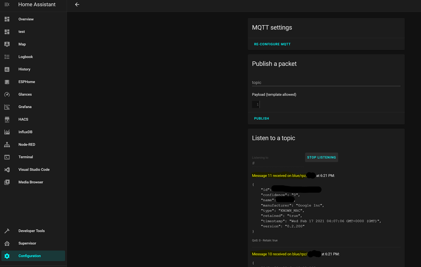
Task: Click the Publish a packet heading
Action: 274,64
